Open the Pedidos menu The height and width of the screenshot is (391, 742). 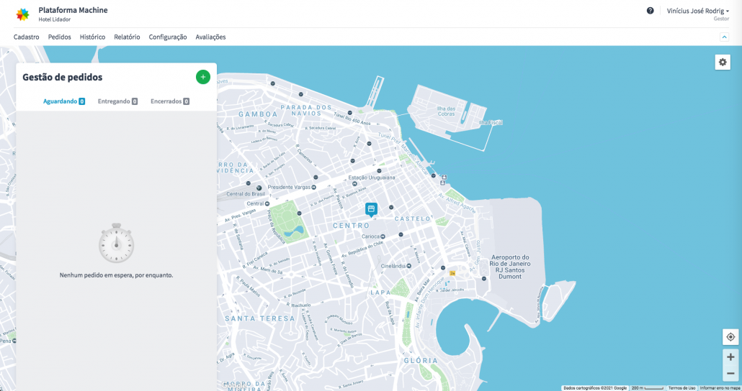59,37
